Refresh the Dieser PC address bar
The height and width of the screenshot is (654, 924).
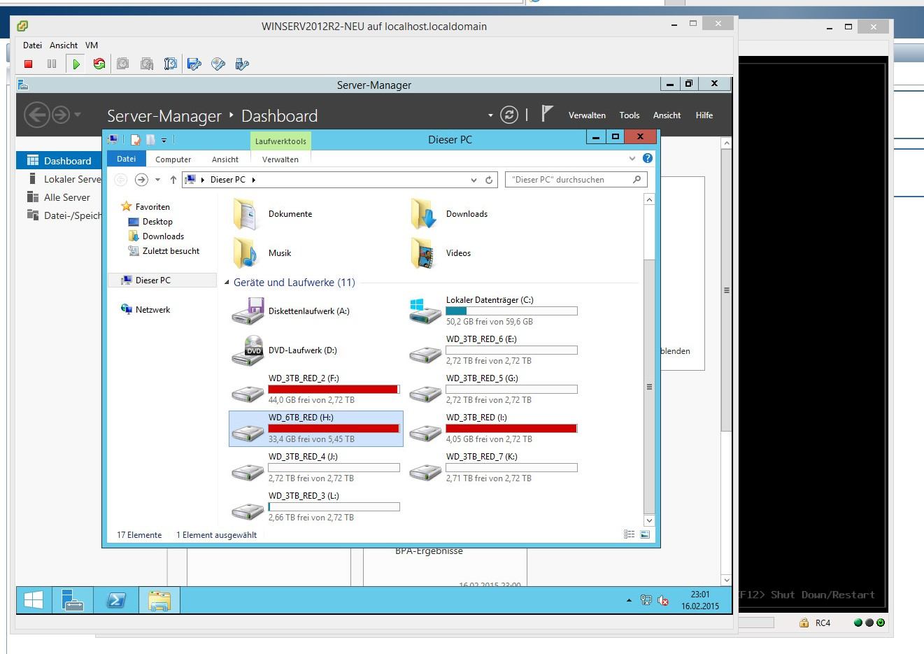click(489, 180)
